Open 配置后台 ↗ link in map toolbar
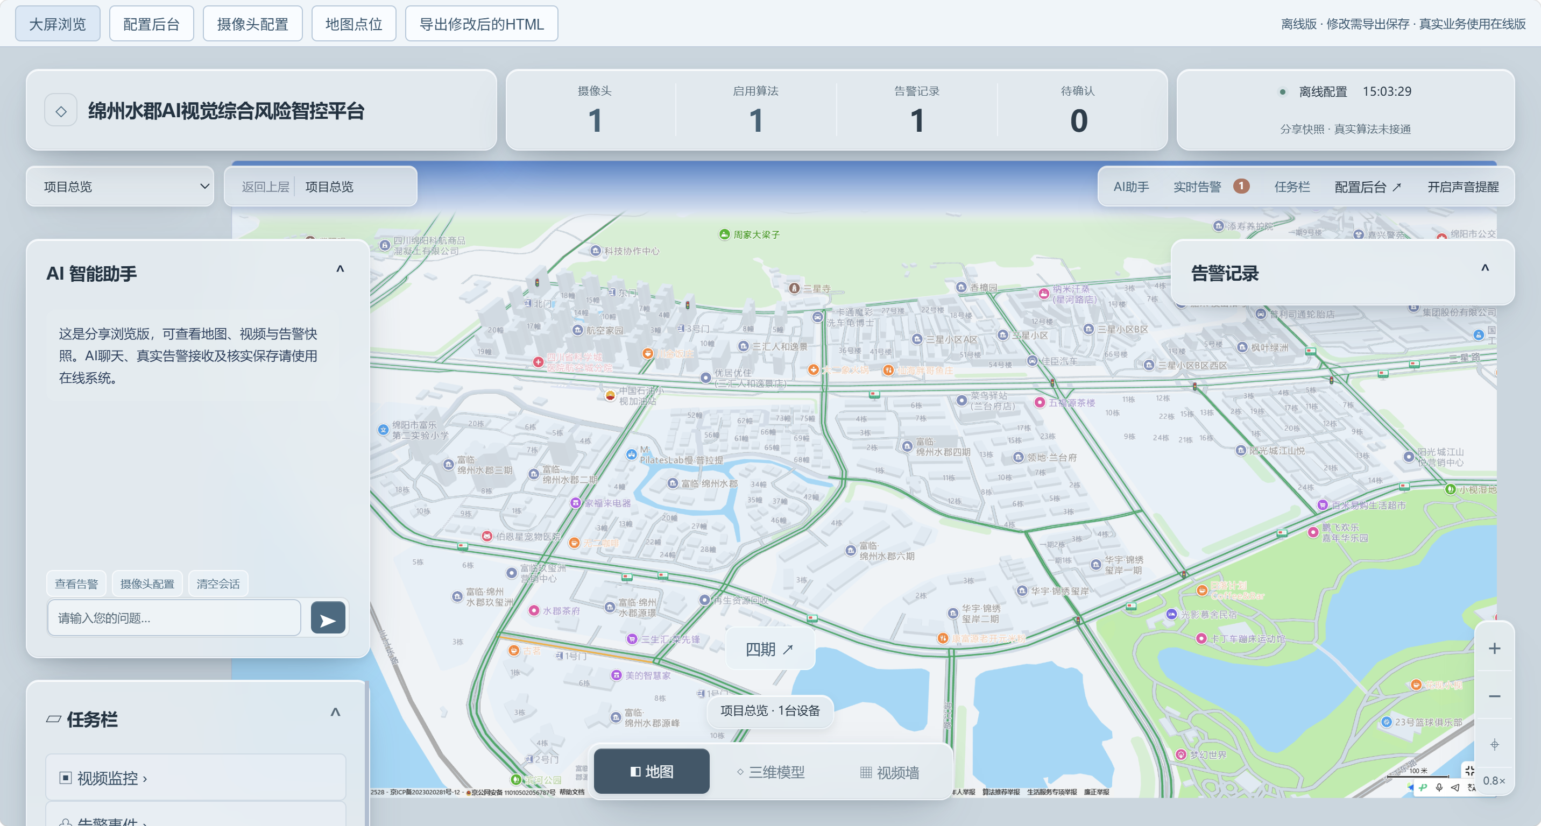The image size is (1541, 826). pos(1368,187)
